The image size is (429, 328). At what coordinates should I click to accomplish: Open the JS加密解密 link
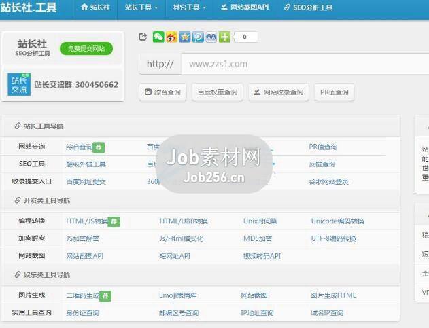(83, 238)
